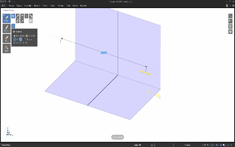Click the orange starburst point tool guide icon
This screenshot has height=147, width=235.
(26, 16)
